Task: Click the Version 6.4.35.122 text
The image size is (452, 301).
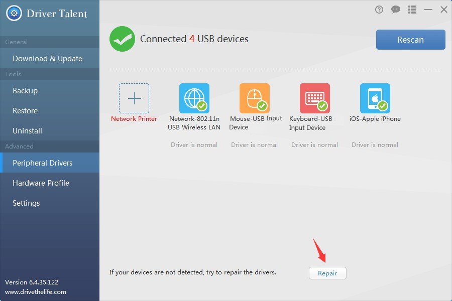Action: [x=32, y=282]
